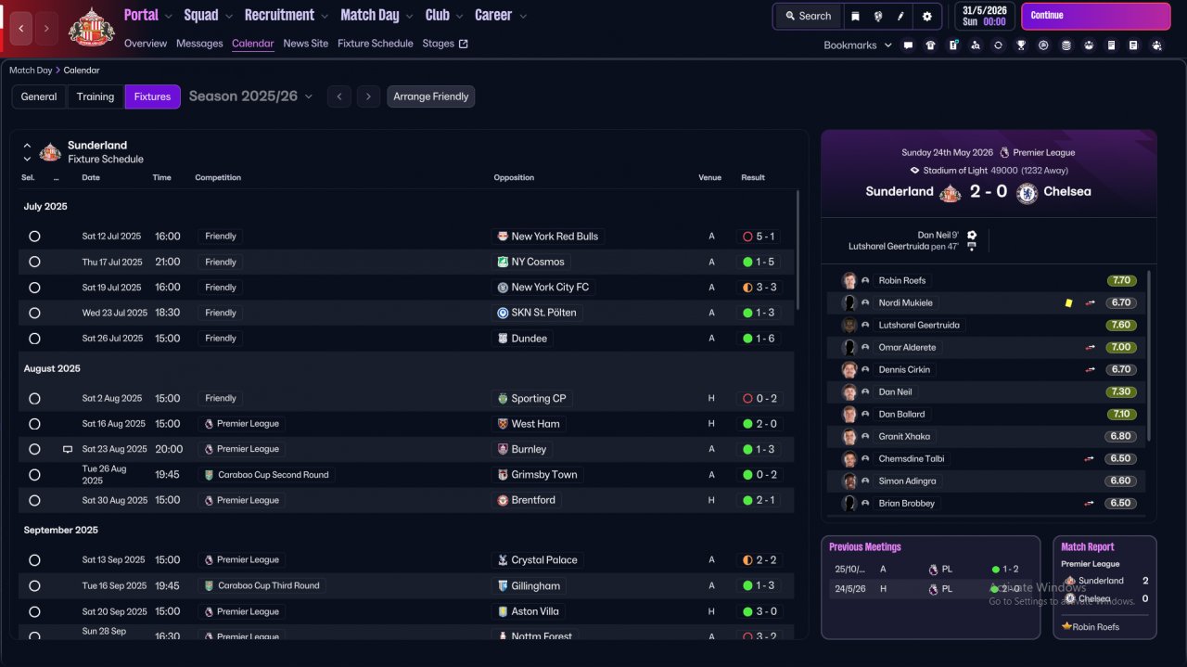1187x667 pixels.
Task: Open the trophy bookmark icon
Action: pyautogui.click(x=1021, y=45)
